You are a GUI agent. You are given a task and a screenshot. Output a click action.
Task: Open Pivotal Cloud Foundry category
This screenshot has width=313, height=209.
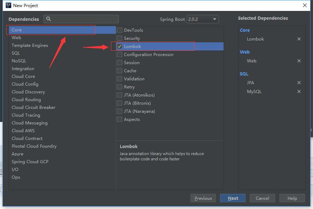coord(62,146)
